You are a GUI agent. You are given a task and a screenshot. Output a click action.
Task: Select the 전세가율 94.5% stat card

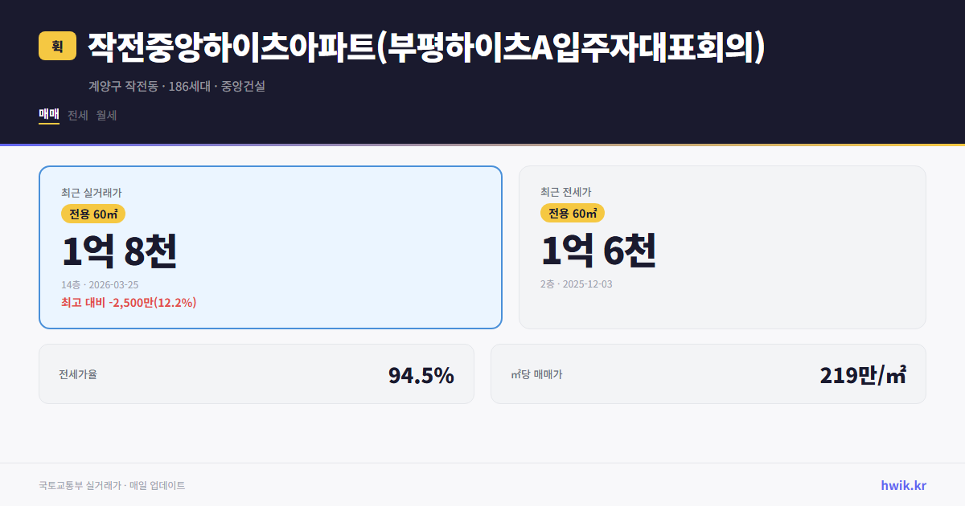(x=257, y=373)
